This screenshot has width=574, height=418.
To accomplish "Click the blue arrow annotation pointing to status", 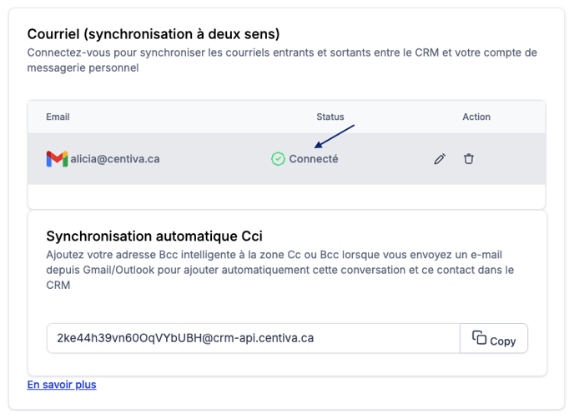I will (x=335, y=137).
